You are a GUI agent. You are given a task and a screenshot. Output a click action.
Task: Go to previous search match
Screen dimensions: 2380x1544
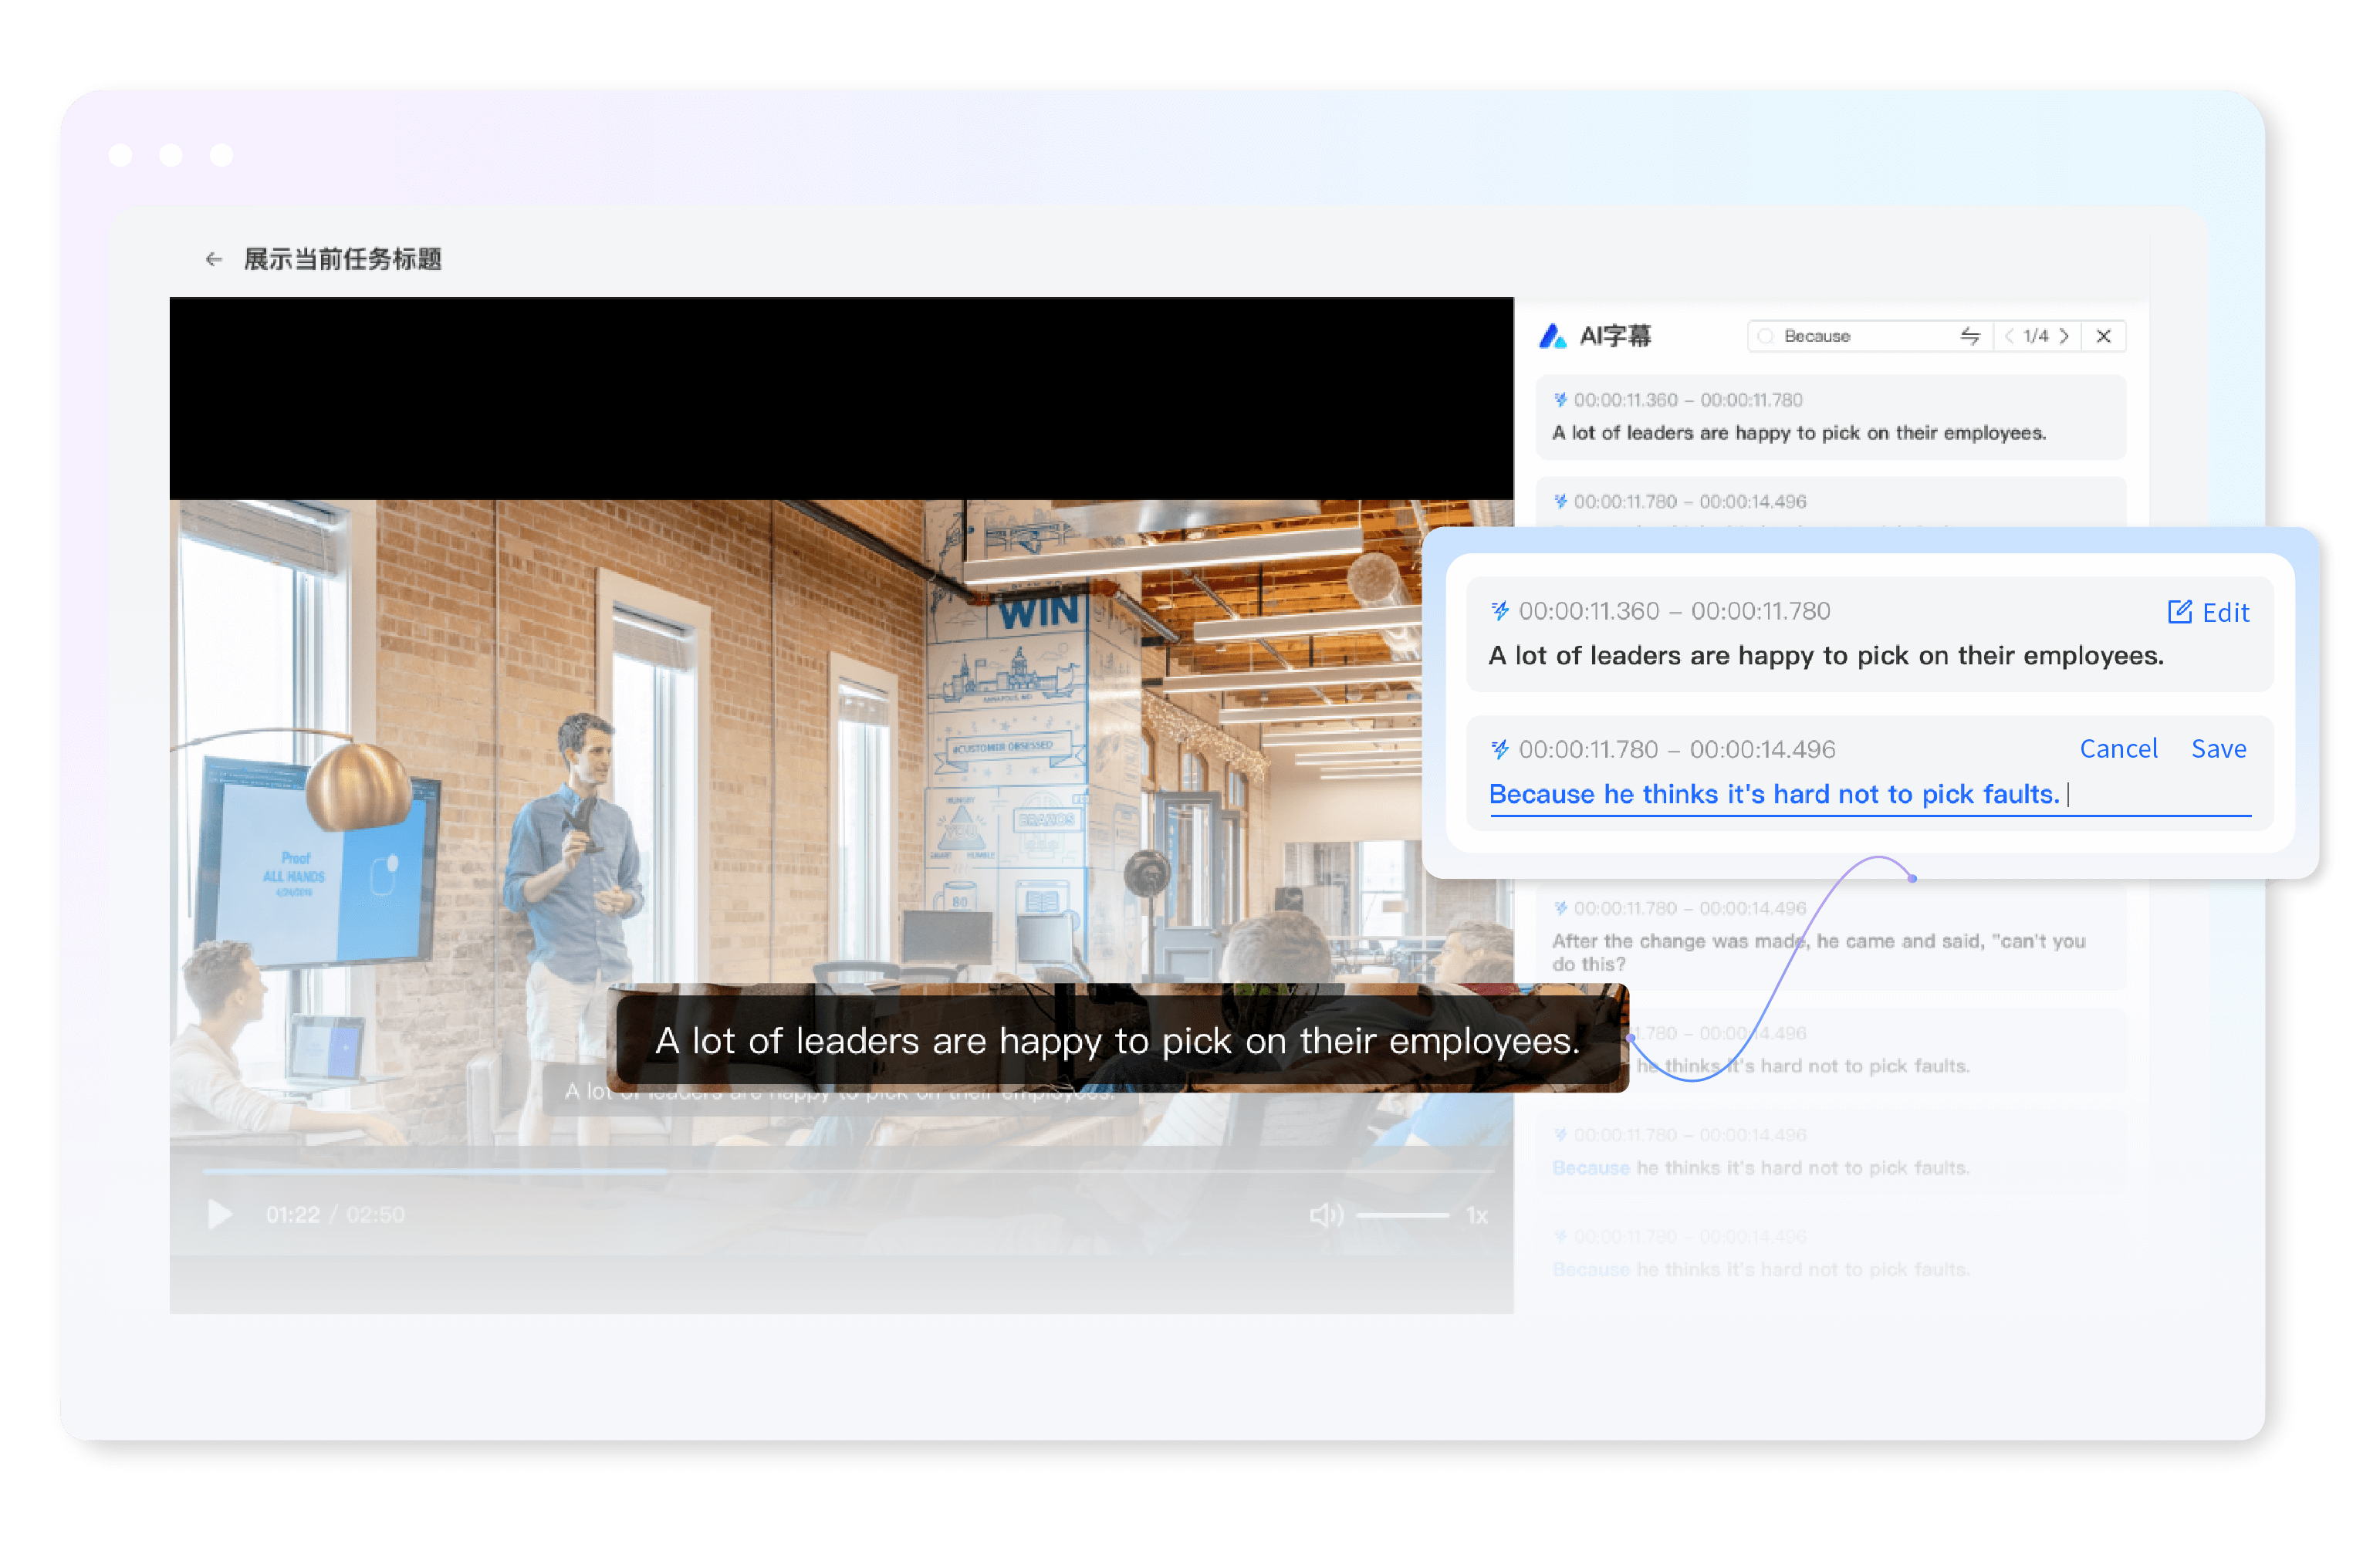[2009, 336]
